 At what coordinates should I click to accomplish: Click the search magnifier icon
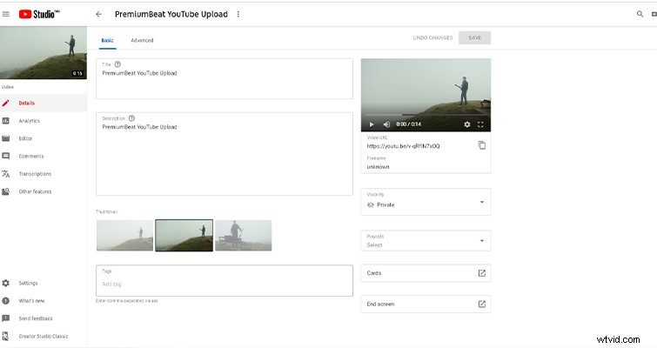click(640, 14)
